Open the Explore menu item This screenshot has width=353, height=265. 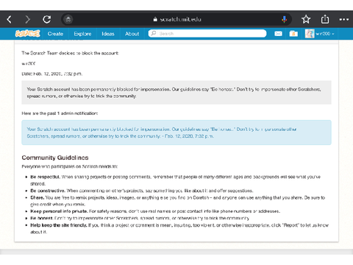[82, 34]
